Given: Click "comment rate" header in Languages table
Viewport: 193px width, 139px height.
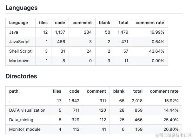Looking at the screenshot, I should coord(150,23).
